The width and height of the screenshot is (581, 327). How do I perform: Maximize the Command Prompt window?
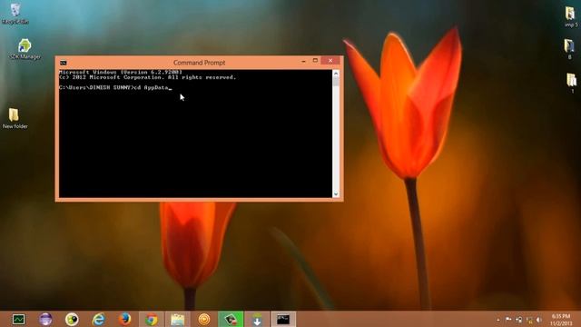315,61
